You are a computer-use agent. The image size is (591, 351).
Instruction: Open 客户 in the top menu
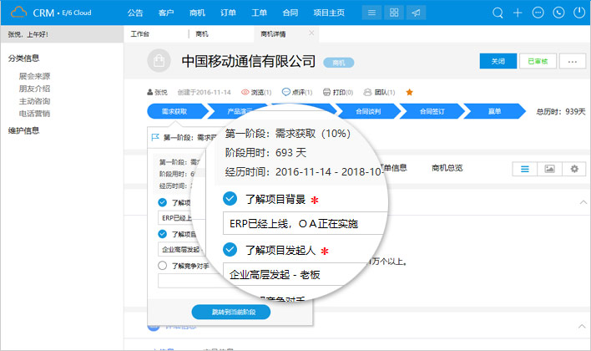pos(166,13)
